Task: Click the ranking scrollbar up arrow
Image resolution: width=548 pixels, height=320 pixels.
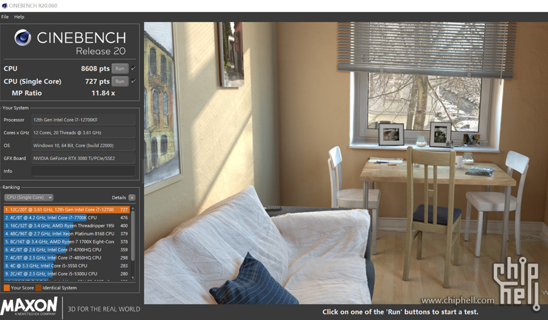Action: tap(133, 208)
